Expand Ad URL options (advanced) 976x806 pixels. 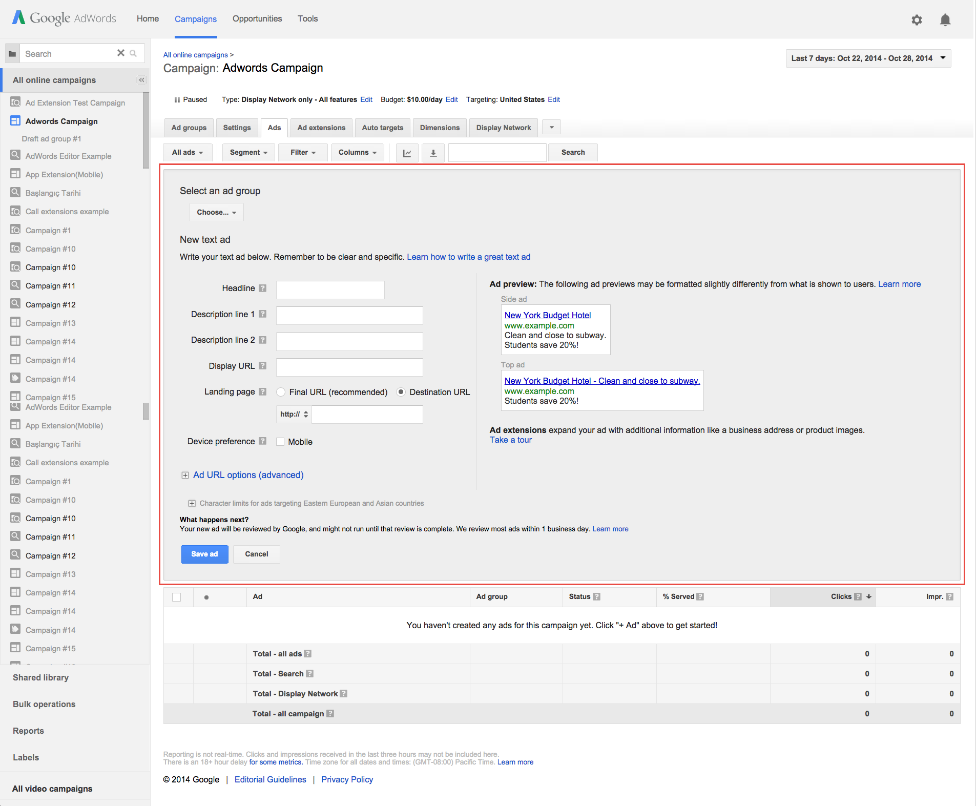(248, 475)
